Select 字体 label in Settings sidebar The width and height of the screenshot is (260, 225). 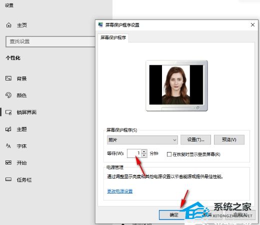[21, 146]
